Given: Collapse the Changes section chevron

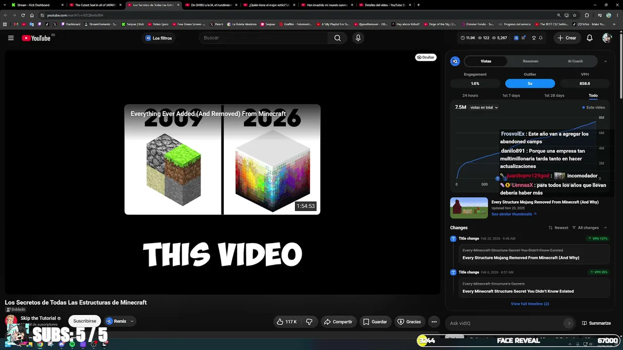Looking at the screenshot, I should pos(605,227).
